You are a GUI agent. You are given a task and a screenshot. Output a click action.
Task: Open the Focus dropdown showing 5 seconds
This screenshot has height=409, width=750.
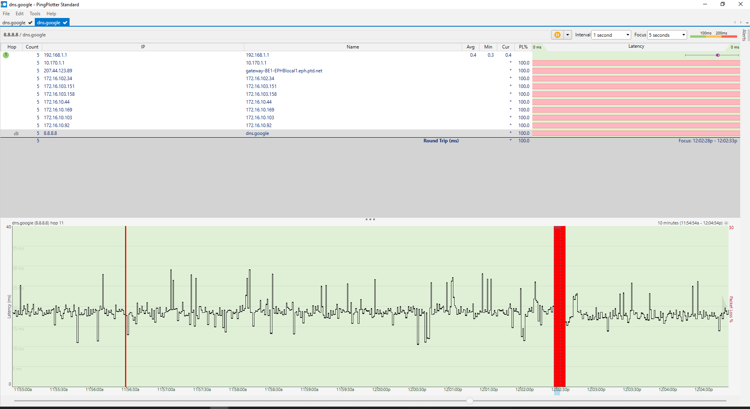667,35
